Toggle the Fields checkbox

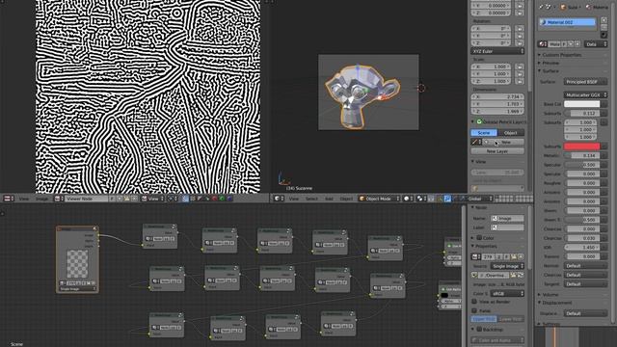click(474, 310)
